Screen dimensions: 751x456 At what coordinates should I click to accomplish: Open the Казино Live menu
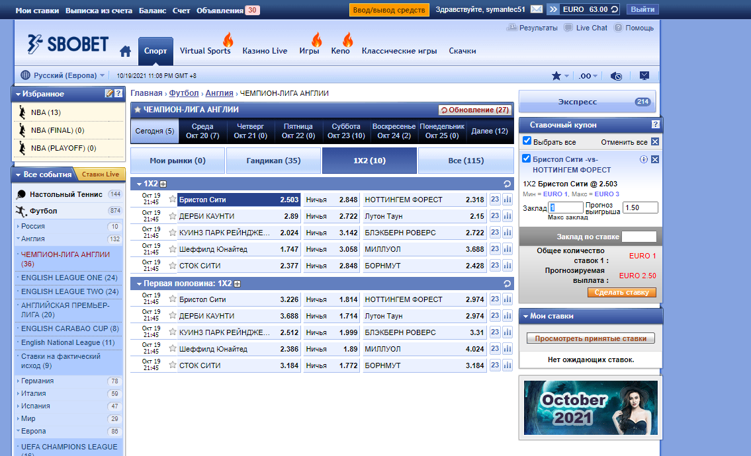(x=265, y=51)
